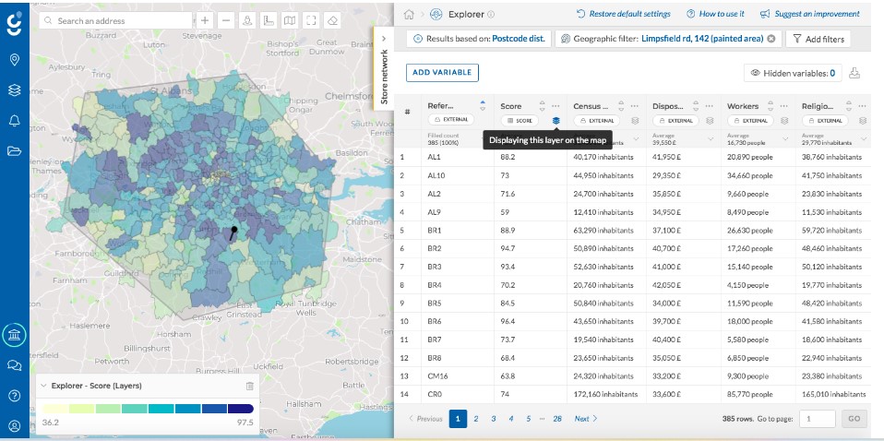Open the layers icon in left sidebar

click(x=15, y=89)
